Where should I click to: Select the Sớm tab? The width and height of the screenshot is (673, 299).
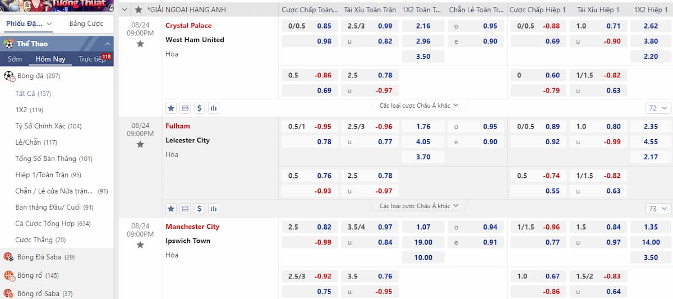[15, 59]
